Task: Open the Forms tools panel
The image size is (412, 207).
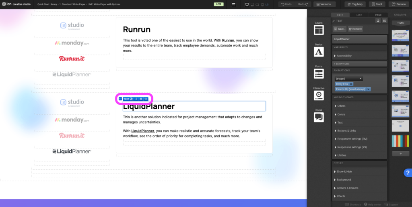Action: tap(319, 73)
